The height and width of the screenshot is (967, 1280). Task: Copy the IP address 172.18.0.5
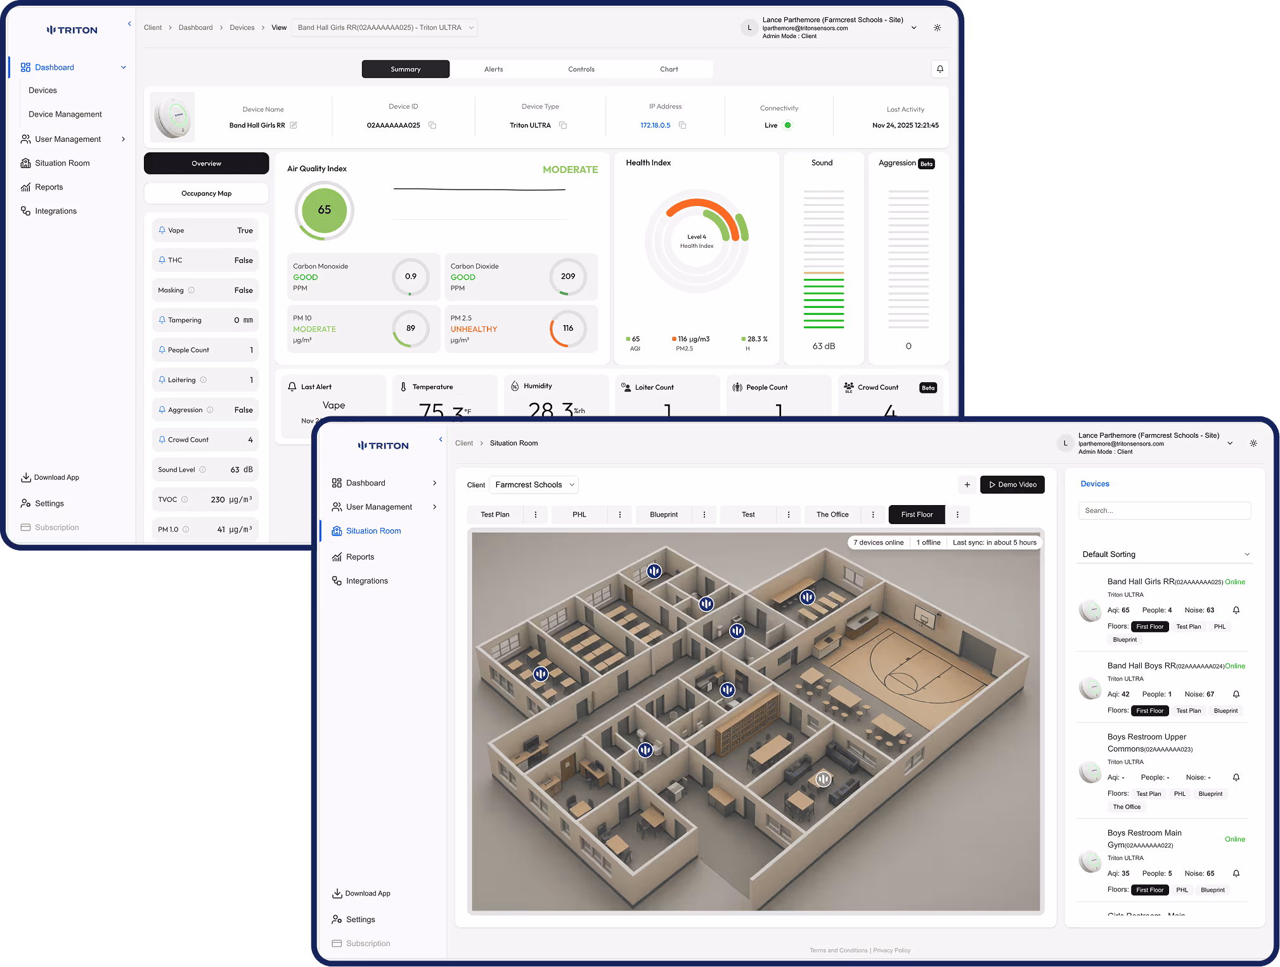pos(682,125)
